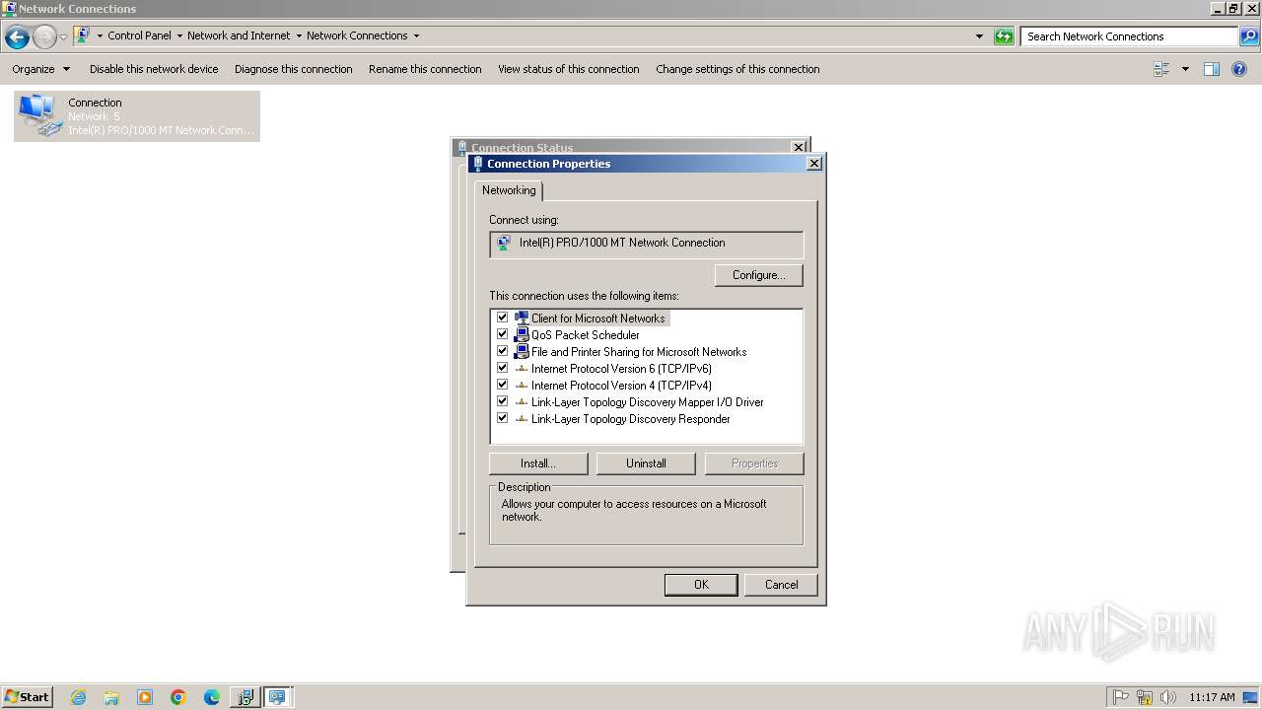This screenshot has height=710, width=1262.
Task: Click the Topology Discovery Mapper I/O Driver icon
Action: (x=522, y=402)
